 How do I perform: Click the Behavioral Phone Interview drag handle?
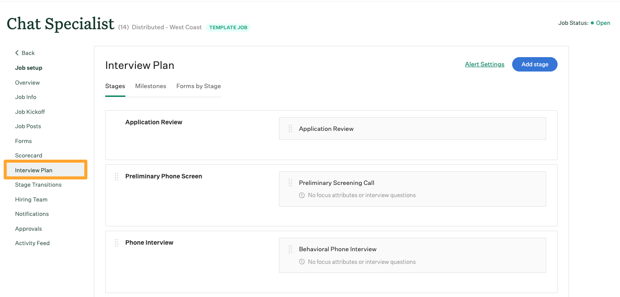(290, 249)
